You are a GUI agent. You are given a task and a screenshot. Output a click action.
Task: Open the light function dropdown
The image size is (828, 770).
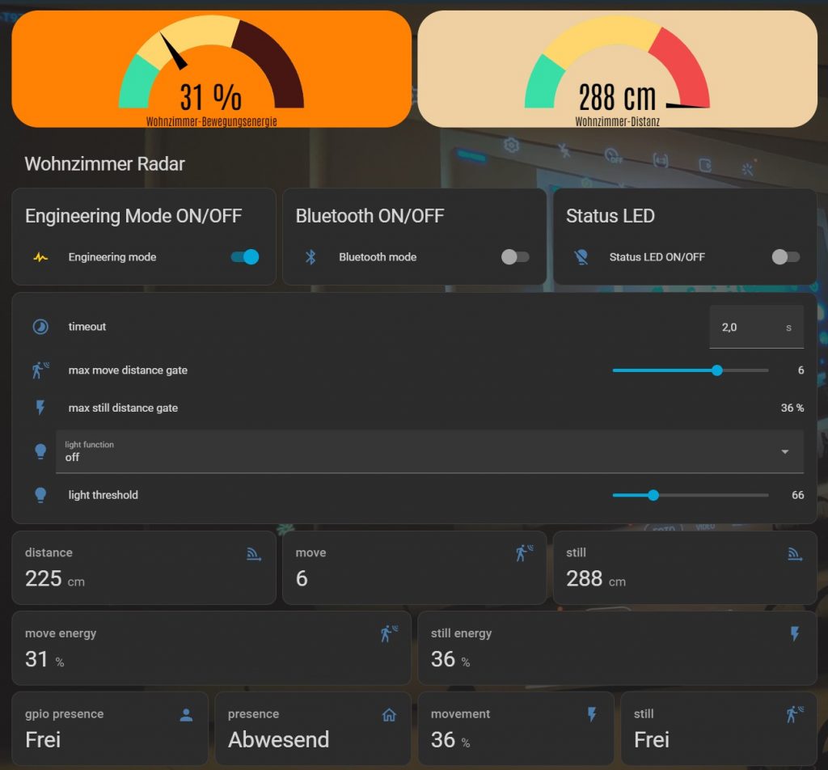pos(420,451)
